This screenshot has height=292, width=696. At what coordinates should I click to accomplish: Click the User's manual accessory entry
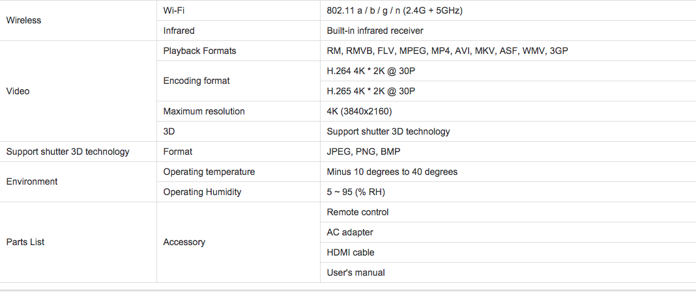(356, 272)
